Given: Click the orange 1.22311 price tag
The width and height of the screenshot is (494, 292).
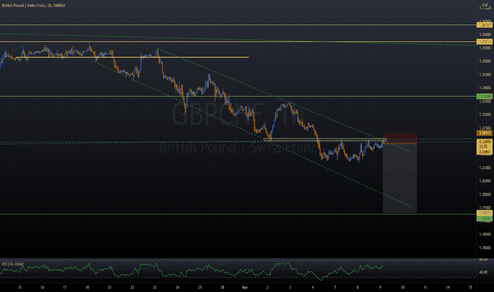Looking at the screenshot, I should point(484,133).
